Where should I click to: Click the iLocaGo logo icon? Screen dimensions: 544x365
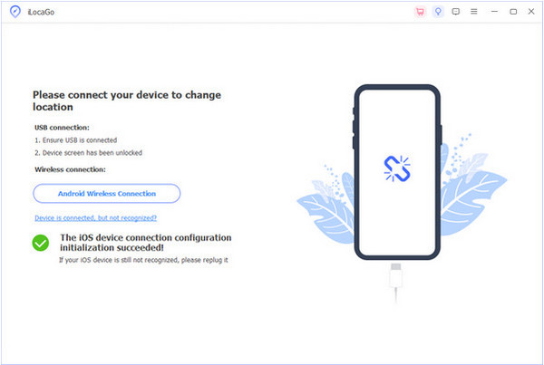tap(15, 12)
